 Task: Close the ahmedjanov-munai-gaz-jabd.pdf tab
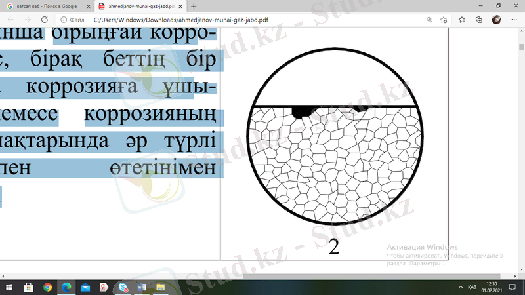[180, 6]
